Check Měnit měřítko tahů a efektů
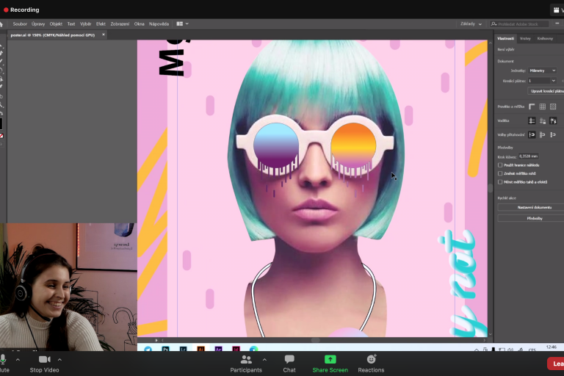 500,181
